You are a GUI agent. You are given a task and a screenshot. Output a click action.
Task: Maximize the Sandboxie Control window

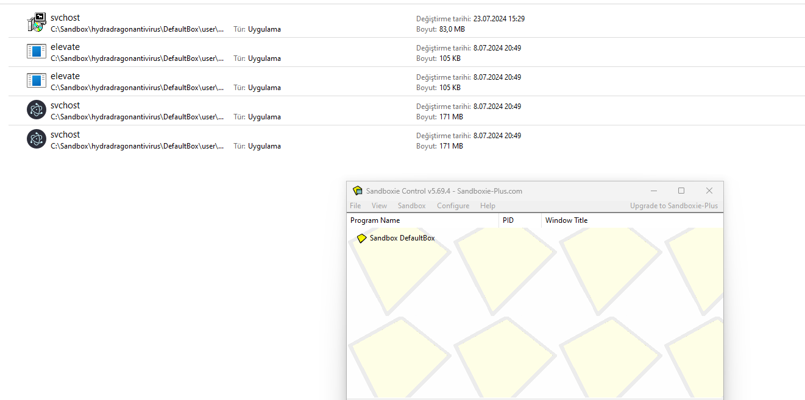[681, 191]
